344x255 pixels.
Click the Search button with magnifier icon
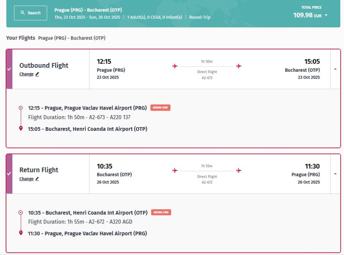30,13
